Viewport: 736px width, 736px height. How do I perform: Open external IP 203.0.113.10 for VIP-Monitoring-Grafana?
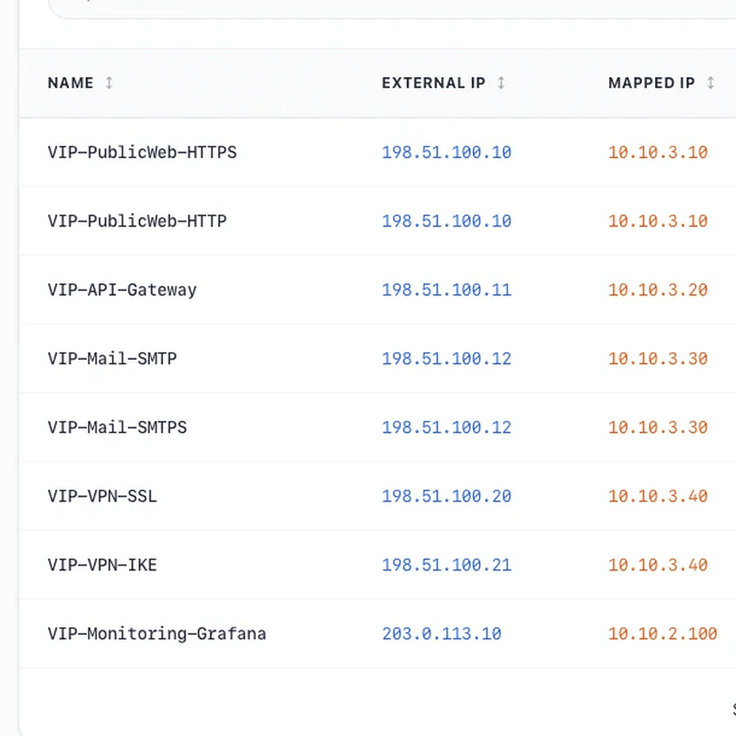442,633
